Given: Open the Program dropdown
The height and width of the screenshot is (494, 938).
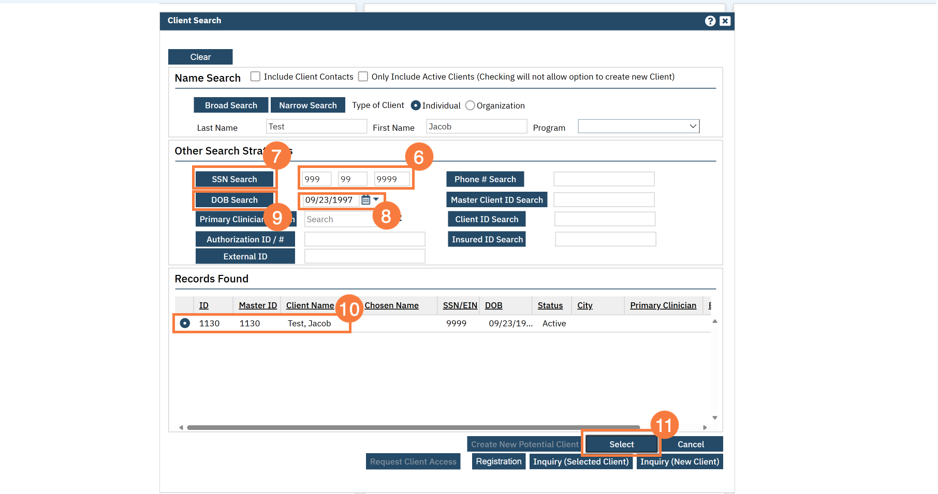Looking at the screenshot, I should (638, 127).
